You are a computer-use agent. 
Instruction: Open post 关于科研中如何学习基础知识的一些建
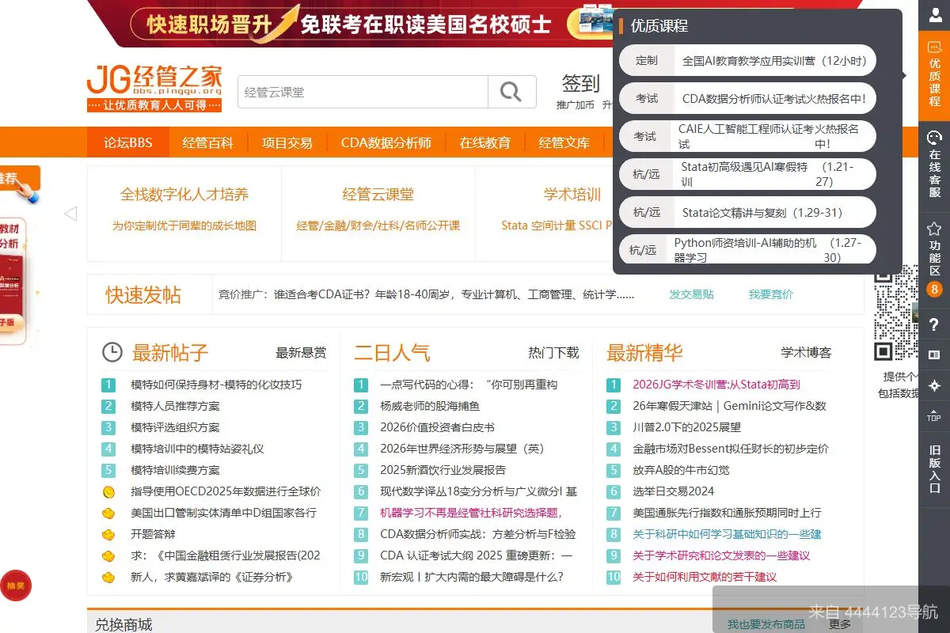pos(727,534)
